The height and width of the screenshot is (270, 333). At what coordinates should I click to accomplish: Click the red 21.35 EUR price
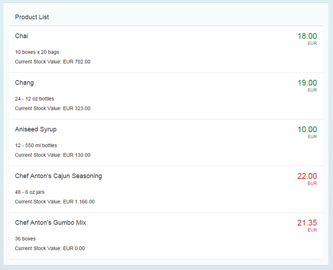coord(307,223)
